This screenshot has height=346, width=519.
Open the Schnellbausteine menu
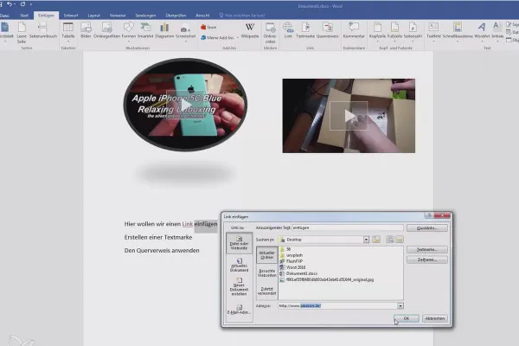(x=458, y=31)
